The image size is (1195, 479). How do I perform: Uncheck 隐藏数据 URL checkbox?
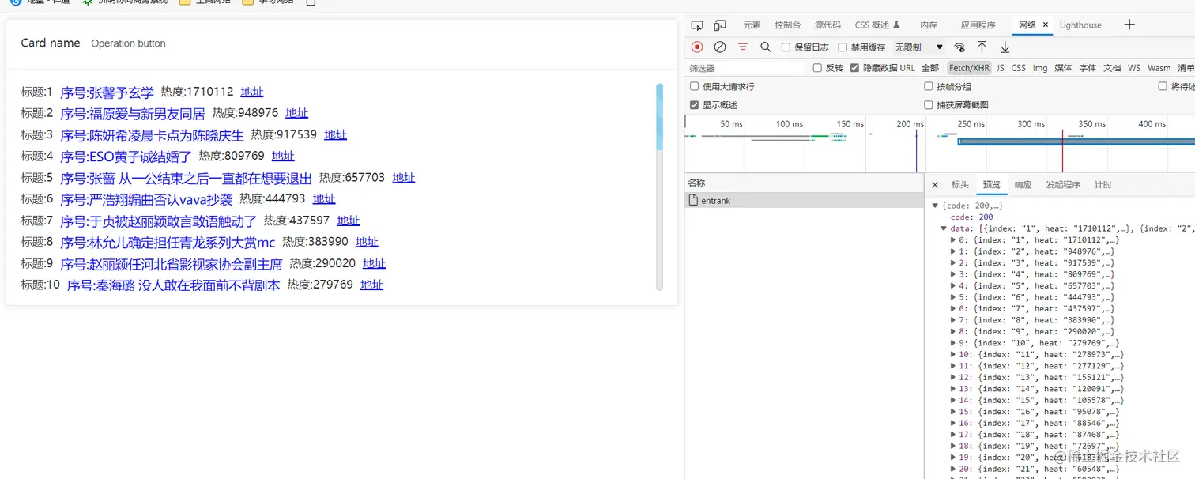[854, 68]
